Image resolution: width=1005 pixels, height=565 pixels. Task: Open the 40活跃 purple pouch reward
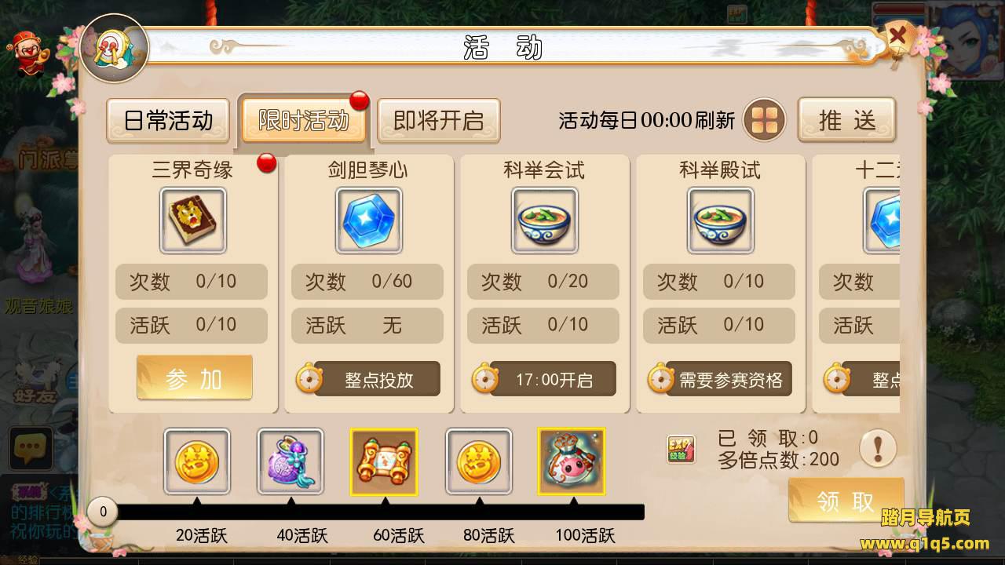click(291, 461)
